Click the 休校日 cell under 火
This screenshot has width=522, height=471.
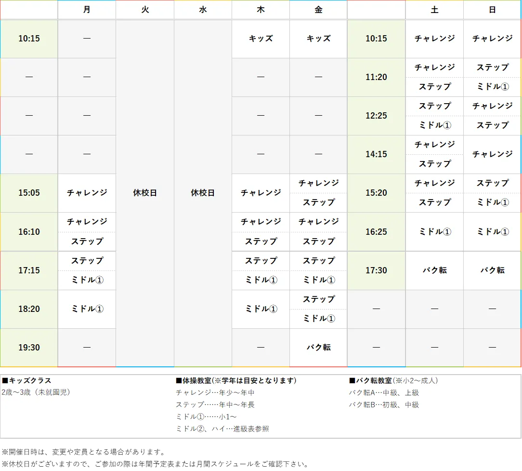[x=144, y=193]
